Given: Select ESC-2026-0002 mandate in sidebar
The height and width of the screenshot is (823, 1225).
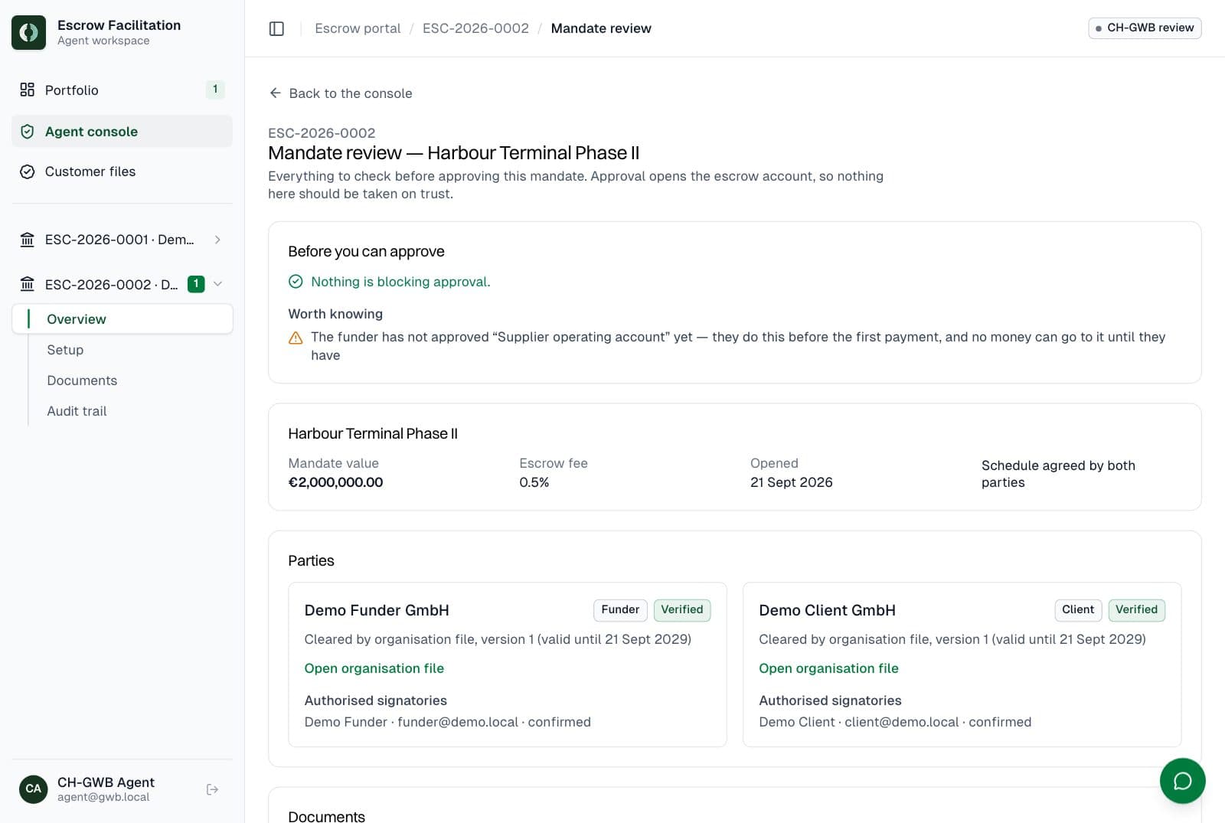Looking at the screenshot, I should [x=111, y=284].
